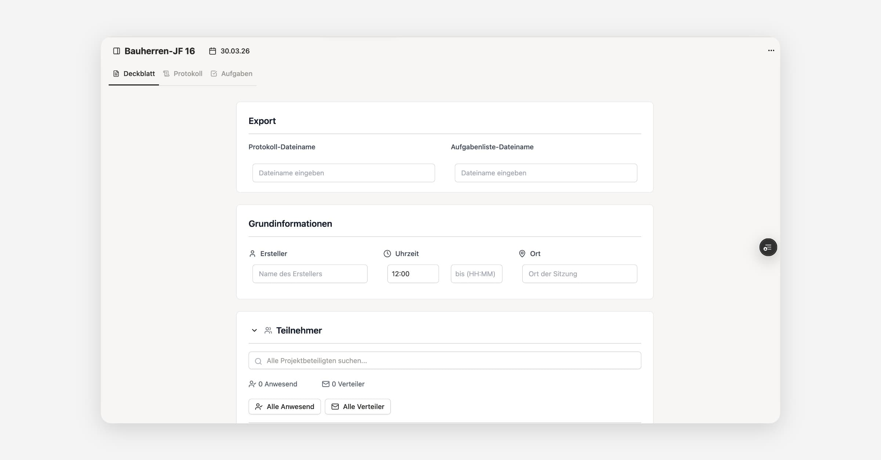The image size is (881, 460).
Task: Click the dark floating outline button
Action: 768,247
